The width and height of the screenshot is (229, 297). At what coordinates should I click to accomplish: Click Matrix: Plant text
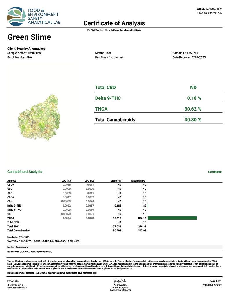coord(103,53)
